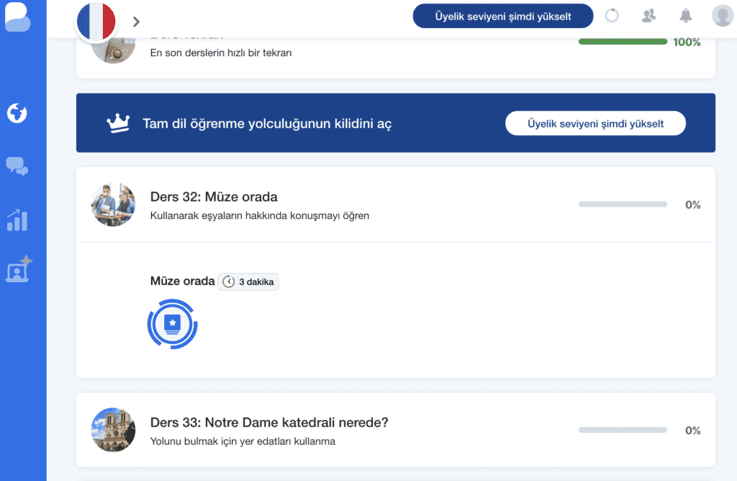Open the sparkle tutor icon in sidebar
737x481 pixels.
pyautogui.click(x=18, y=269)
